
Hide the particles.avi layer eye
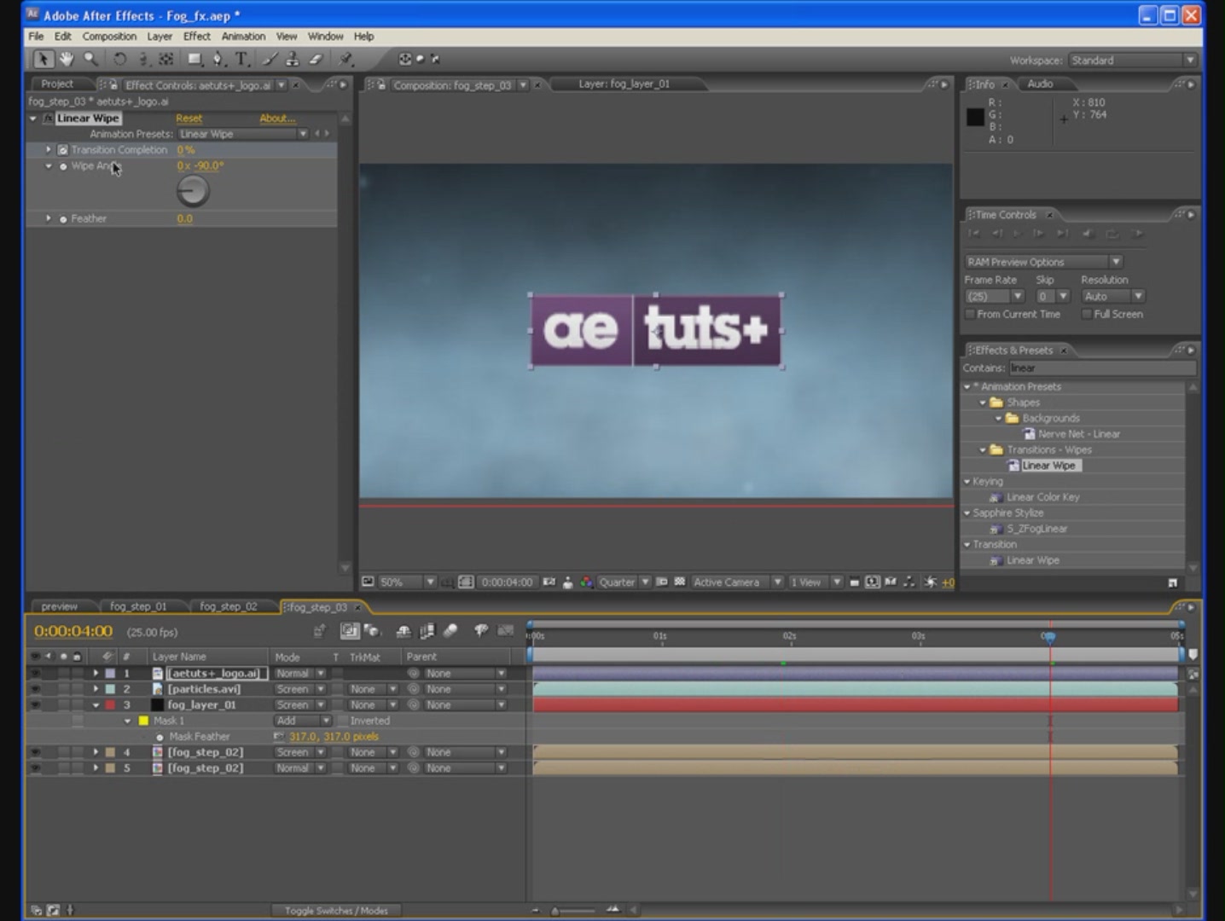click(36, 689)
